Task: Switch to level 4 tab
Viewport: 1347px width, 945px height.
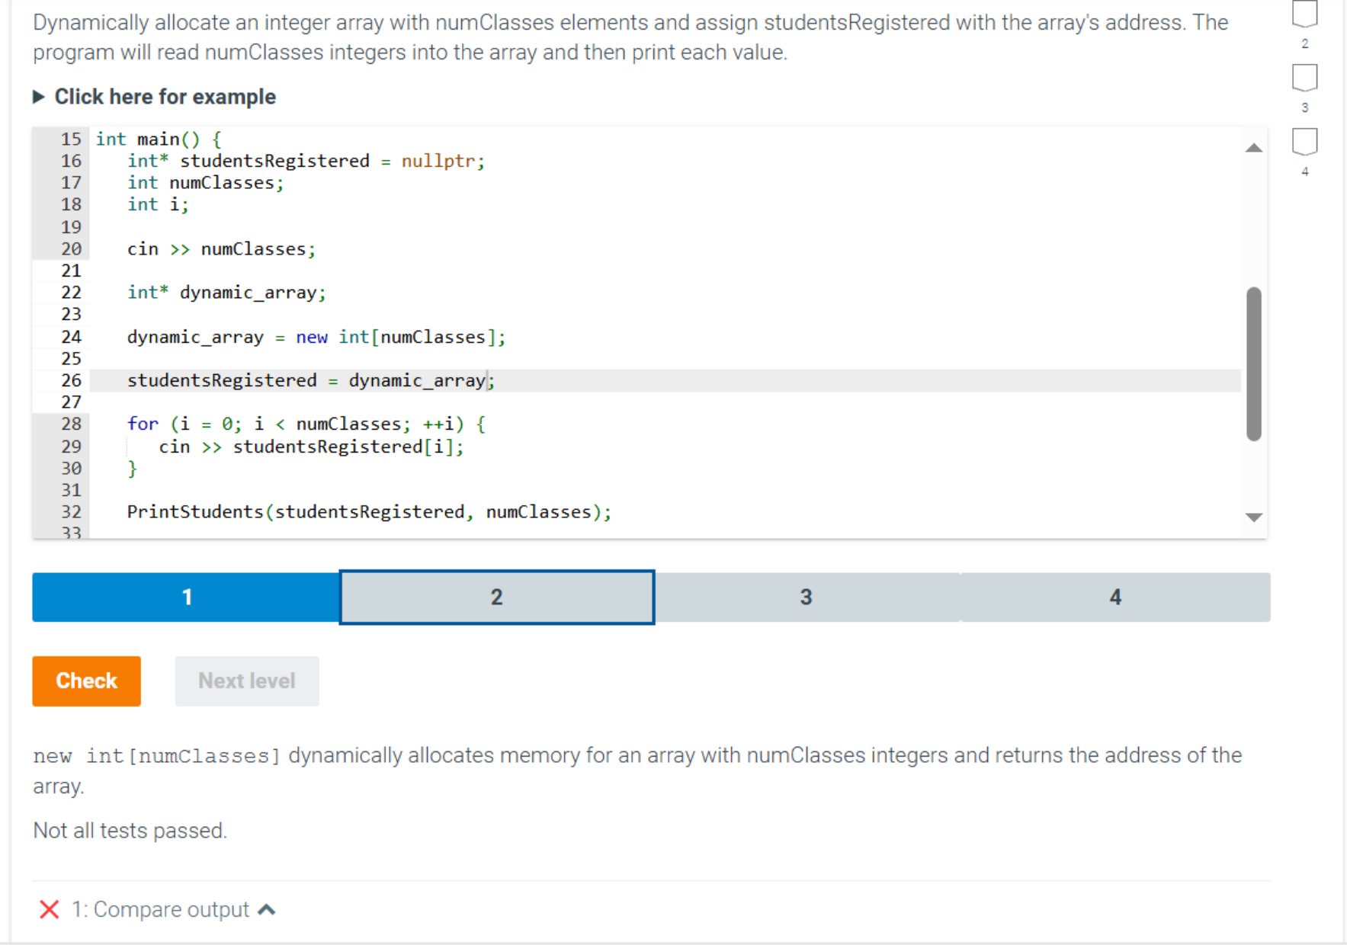Action: 1114,597
